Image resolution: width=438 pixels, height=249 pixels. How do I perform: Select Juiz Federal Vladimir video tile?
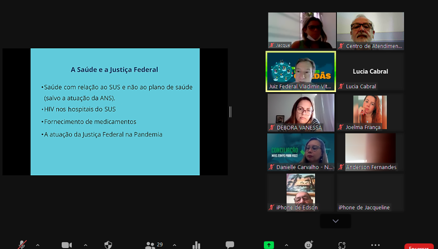click(x=301, y=71)
